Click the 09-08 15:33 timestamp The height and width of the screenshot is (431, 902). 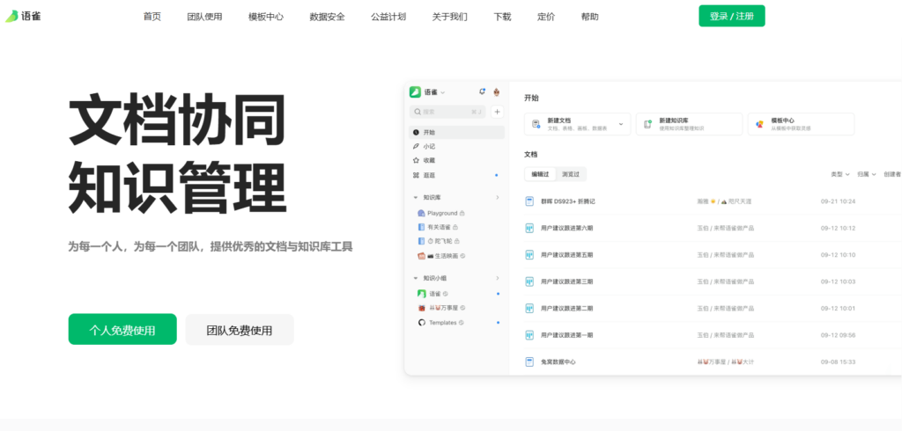pyautogui.click(x=839, y=362)
